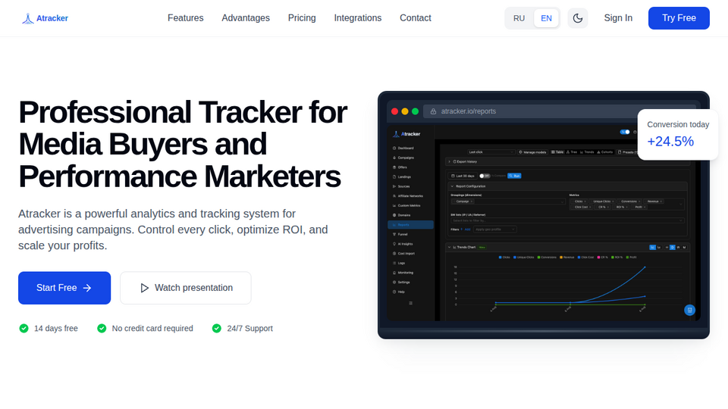Toggle the blue switch atop dashboard preview
728x409 pixels.
point(625,132)
